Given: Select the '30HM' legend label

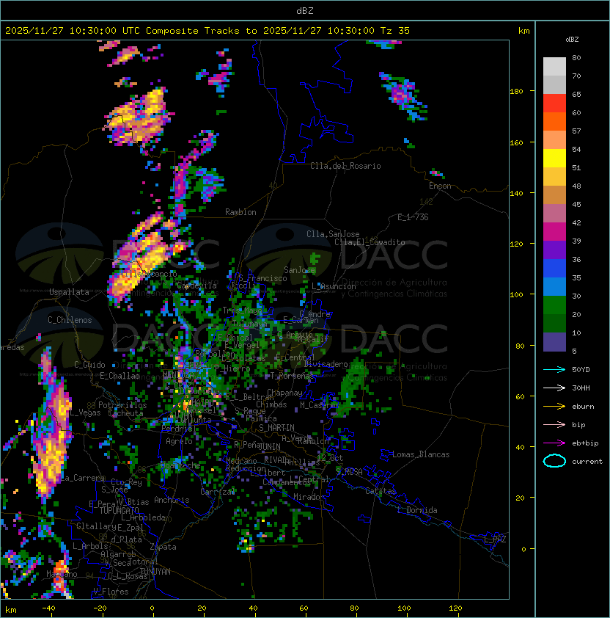Looking at the screenshot, I should point(581,388).
